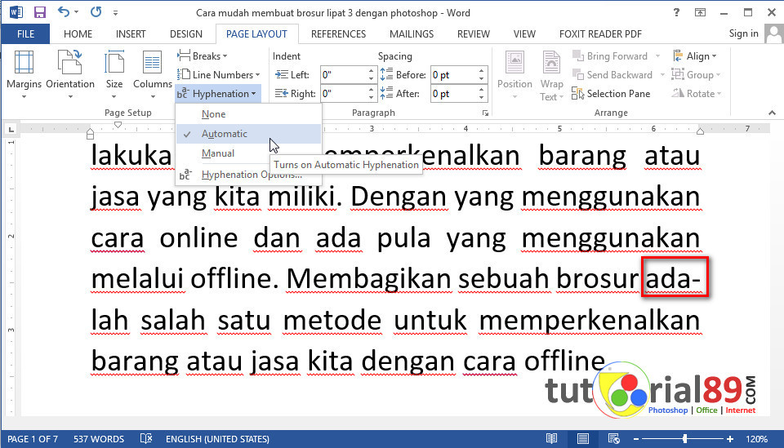784x448 pixels.
Task: Open the undo history dropdown arrow
Action: click(77, 12)
